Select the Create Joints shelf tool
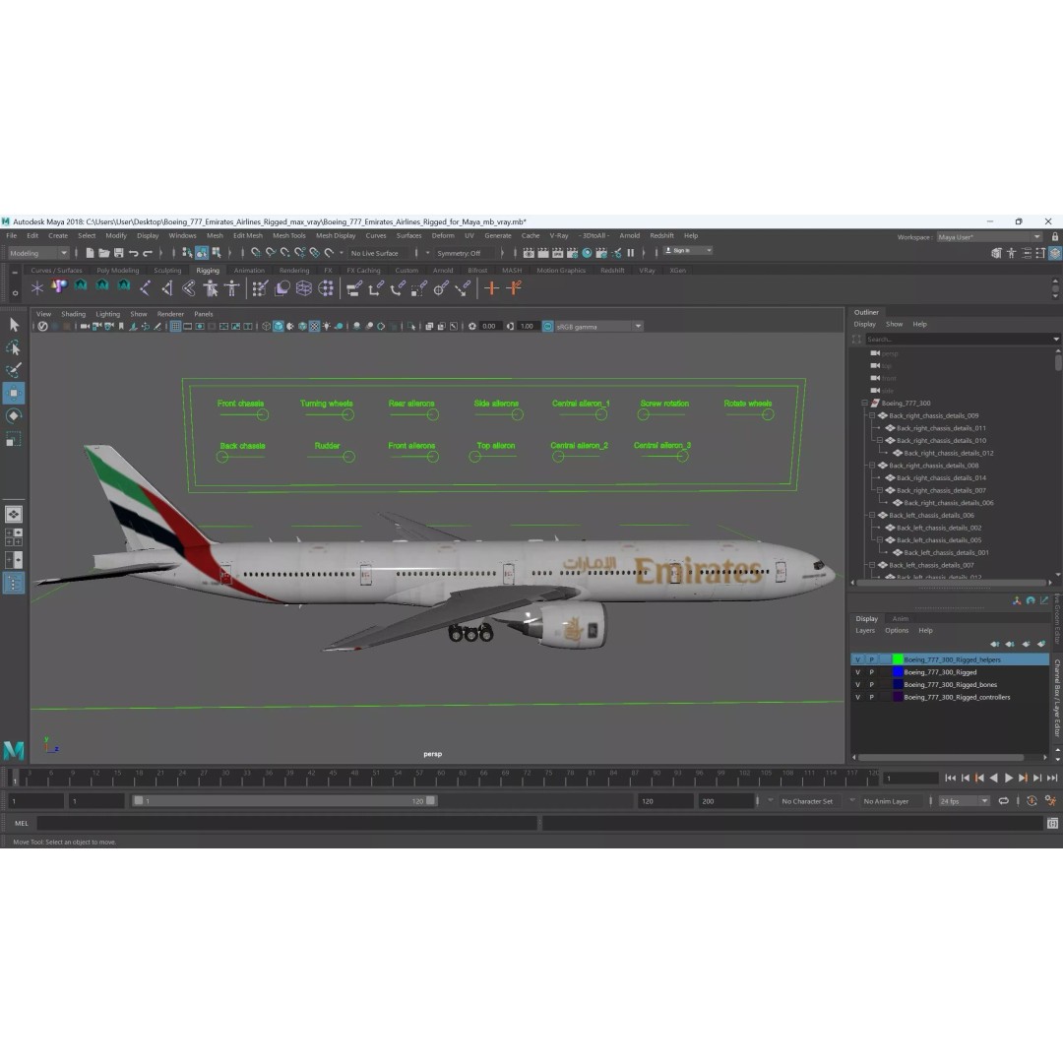Image resolution: width=1063 pixels, height=1063 pixels. click(x=145, y=288)
